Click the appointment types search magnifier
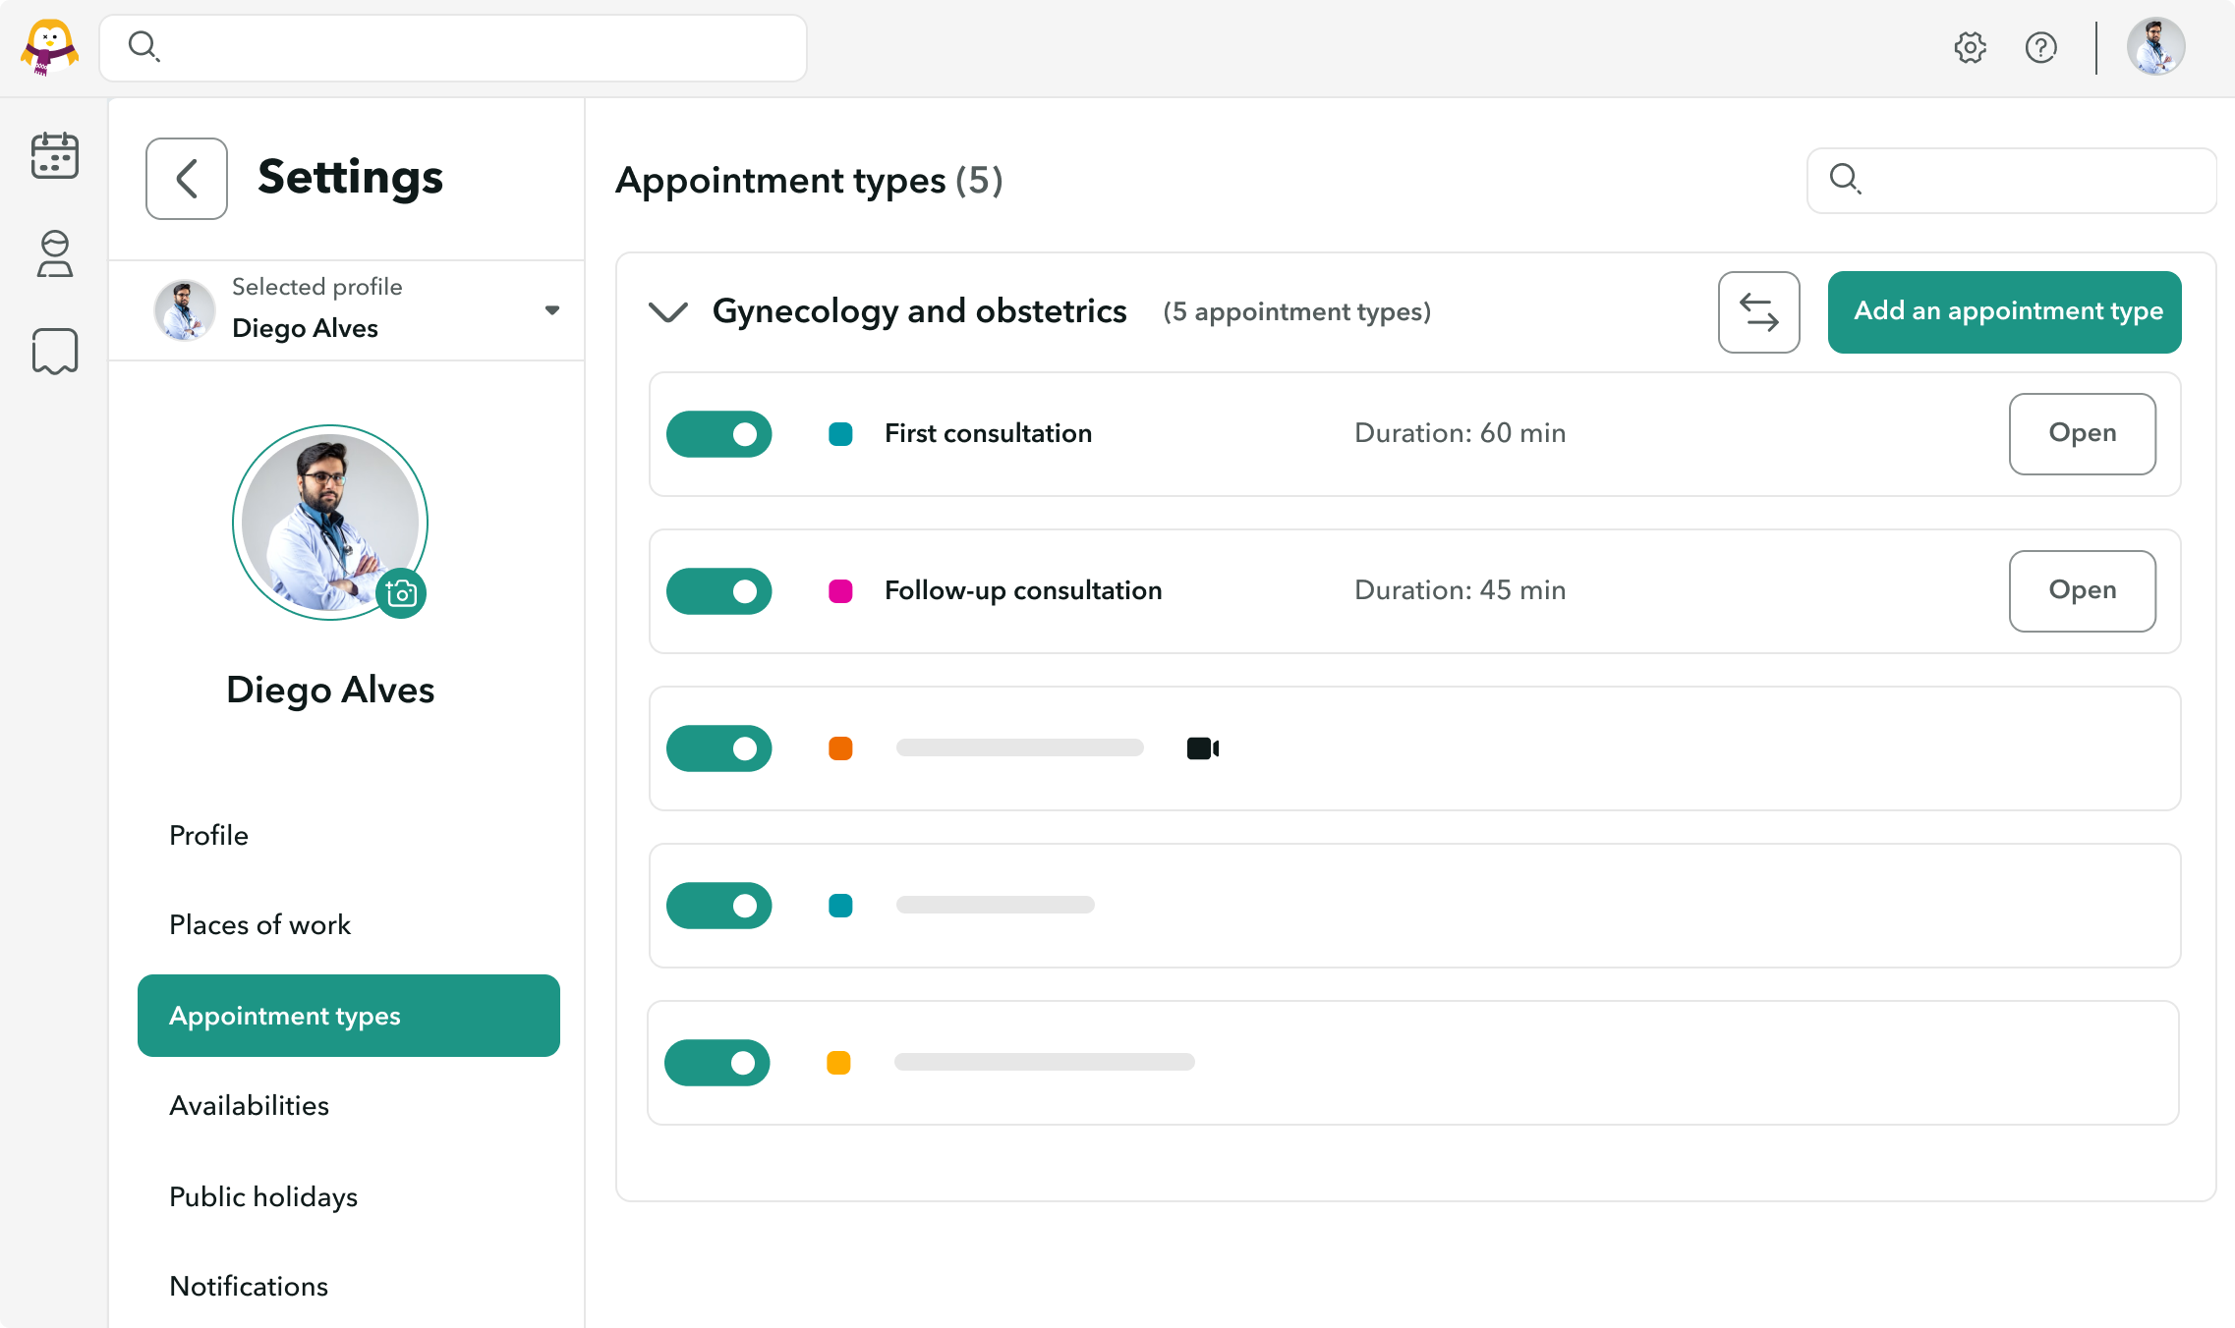Image resolution: width=2235 pixels, height=1328 pixels. [1845, 179]
